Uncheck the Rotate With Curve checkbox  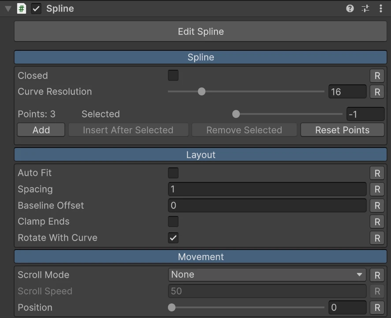[x=173, y=238]
